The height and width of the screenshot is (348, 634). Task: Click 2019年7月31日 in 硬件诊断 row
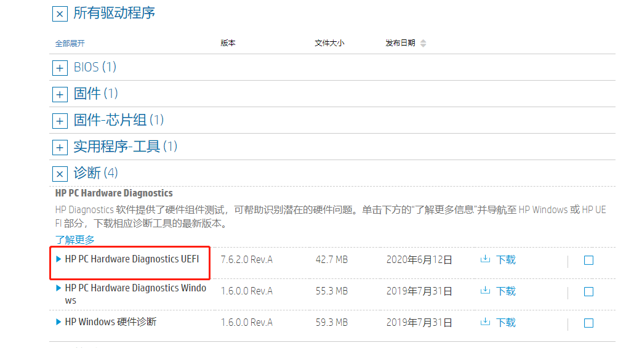[x=419, y=323]
